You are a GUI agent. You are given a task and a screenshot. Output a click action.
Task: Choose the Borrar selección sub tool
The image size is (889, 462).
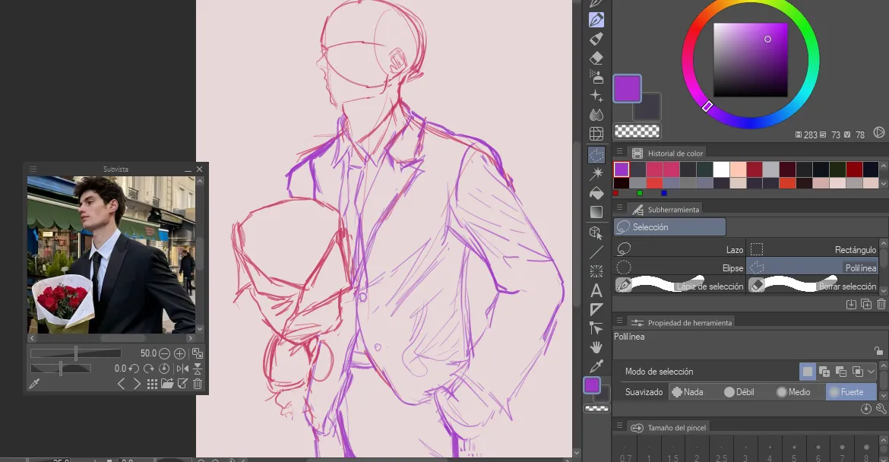tap(812, 286)
